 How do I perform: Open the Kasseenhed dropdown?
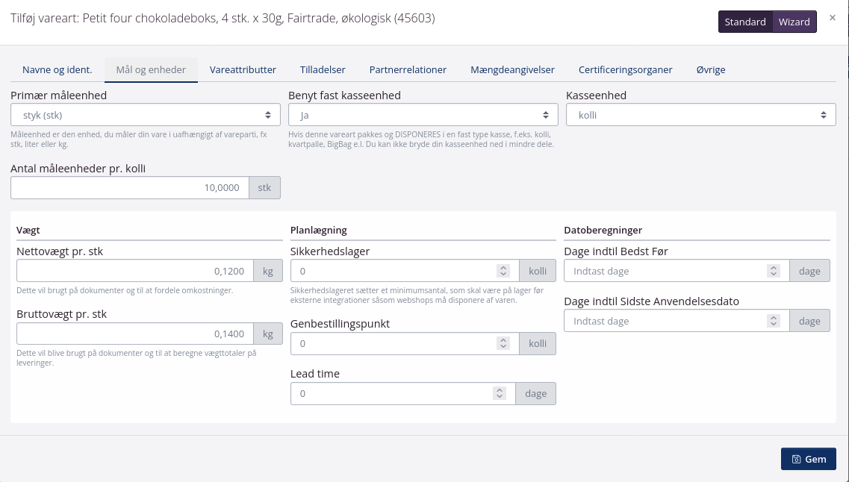click(700, 115)
